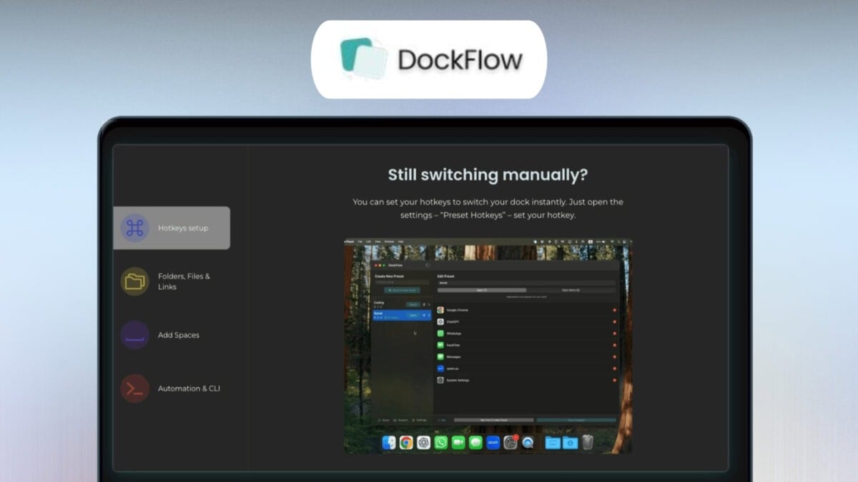Click the WhatsApp icon in Edit Preset
The height and width of the screenshot is (482, 858).
[441, 333]
